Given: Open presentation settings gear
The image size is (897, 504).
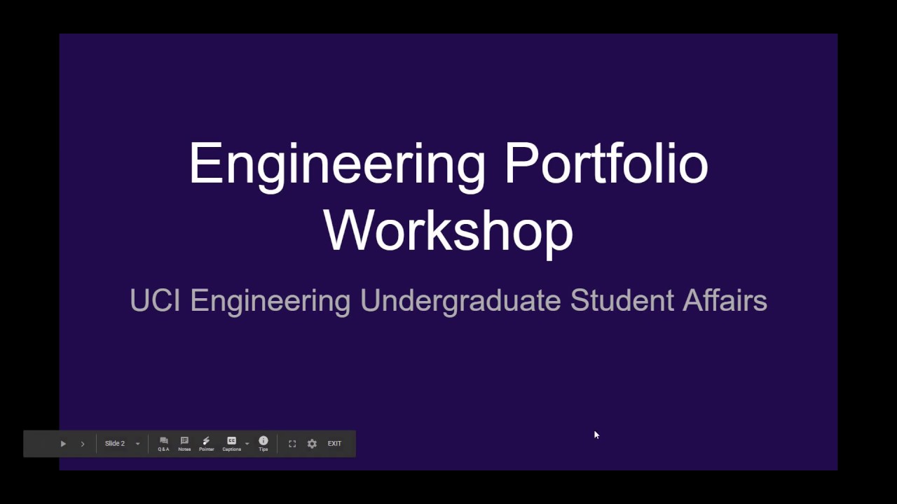Looking at the screenshot, I should 312,444.
